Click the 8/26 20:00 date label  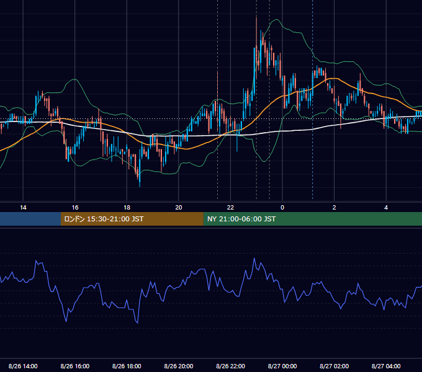[x=179, y=366]
